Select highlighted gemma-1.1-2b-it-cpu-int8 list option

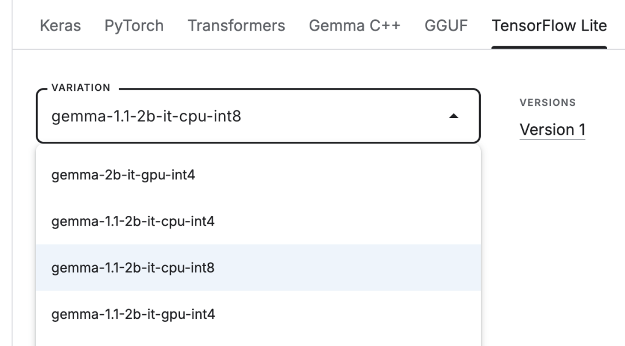pos(258,267)
